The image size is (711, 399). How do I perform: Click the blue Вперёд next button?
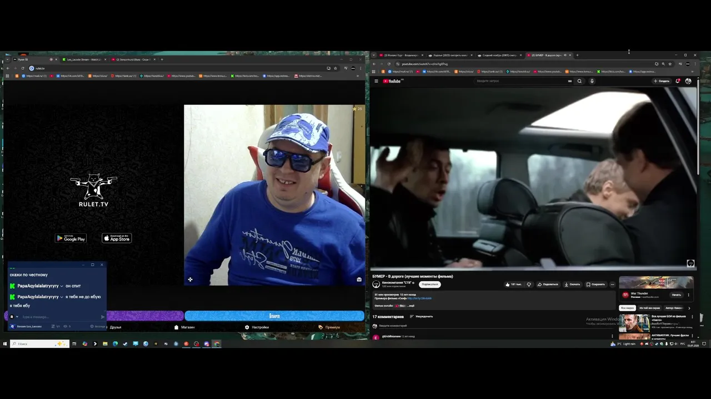click(x=274, y=316)
